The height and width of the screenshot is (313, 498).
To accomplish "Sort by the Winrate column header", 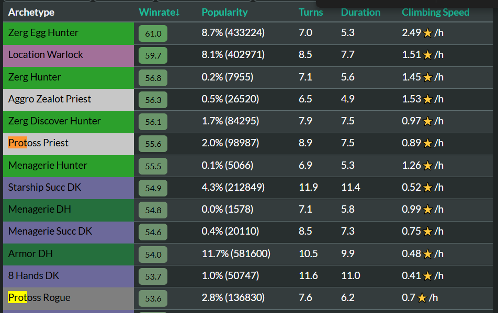I will [159, 13].
